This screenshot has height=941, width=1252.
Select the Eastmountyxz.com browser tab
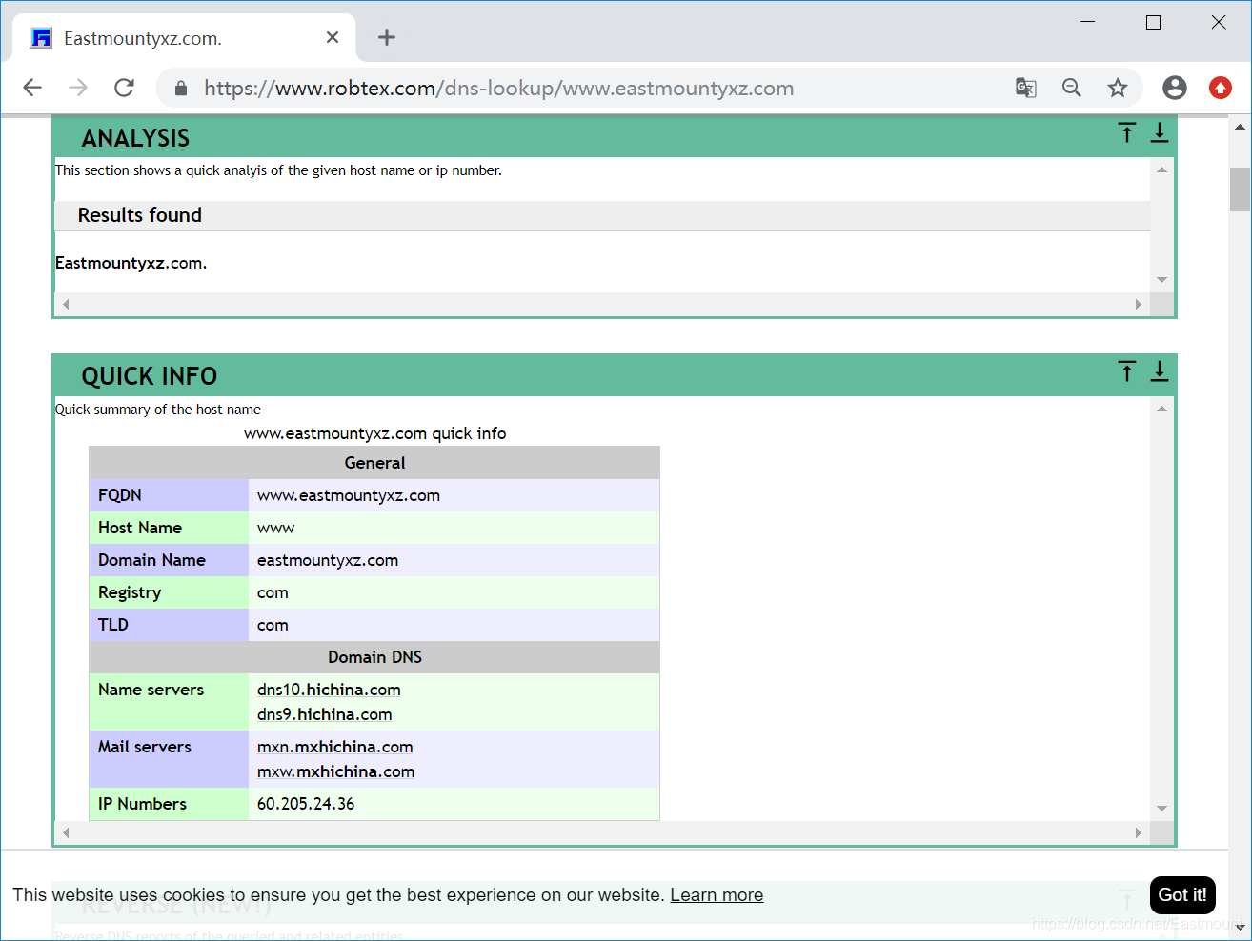[x=185, y=38]
